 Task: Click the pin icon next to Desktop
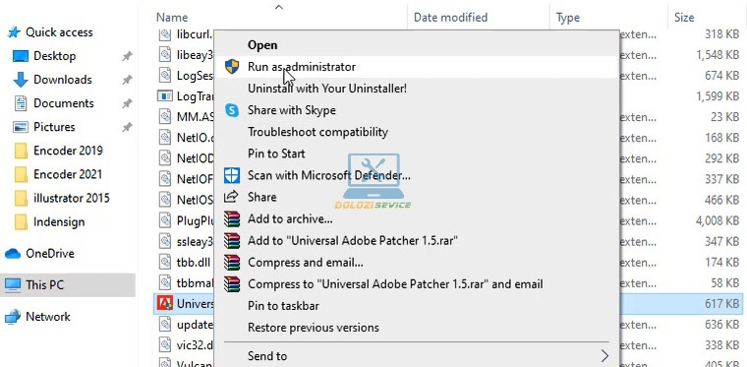(x=127, y=56)
